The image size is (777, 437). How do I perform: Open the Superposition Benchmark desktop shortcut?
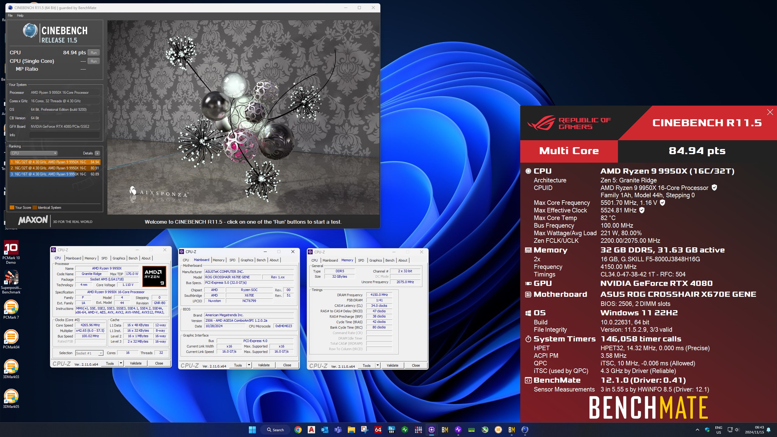(11, 282)
